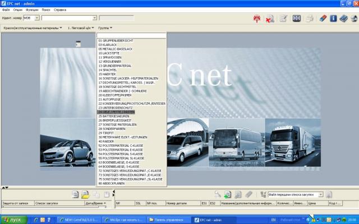Image resolution: width=359 pixels, height=224 pixels.
Task: Click the Internet Explorer quick launch icon
Action: (x=36, y=220)
